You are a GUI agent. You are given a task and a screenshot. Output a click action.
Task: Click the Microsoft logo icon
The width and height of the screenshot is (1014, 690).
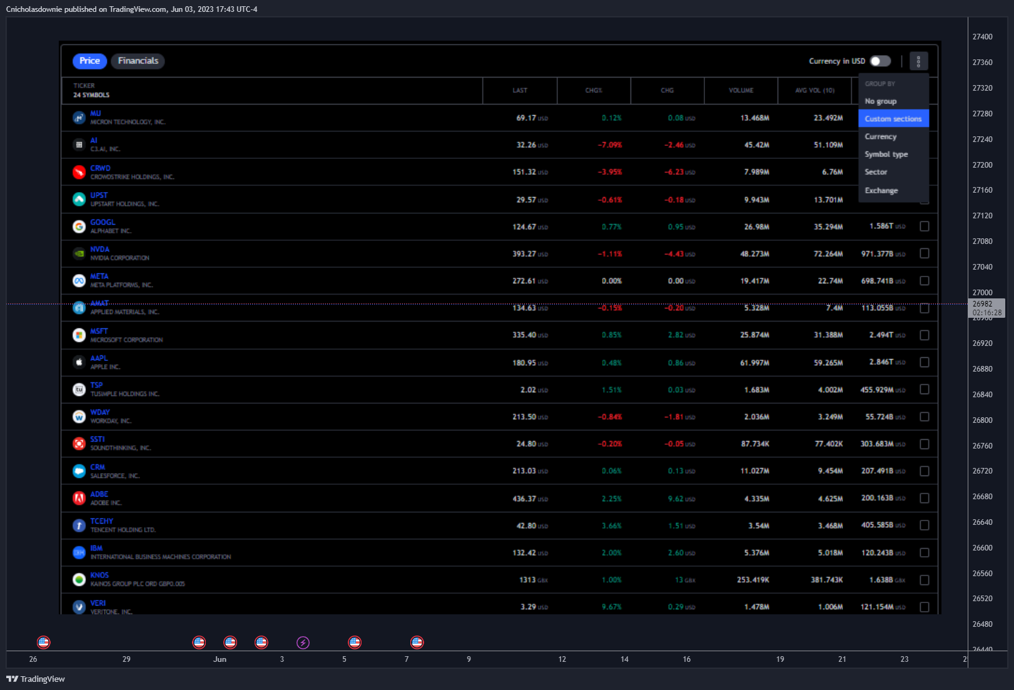pos(79,335)
